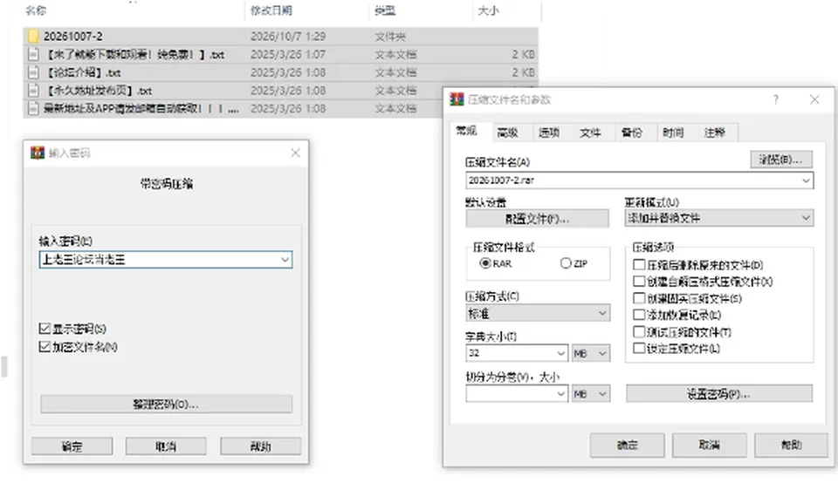
Task: Click 帮助 in the password dialog
Action: (261, 446)
